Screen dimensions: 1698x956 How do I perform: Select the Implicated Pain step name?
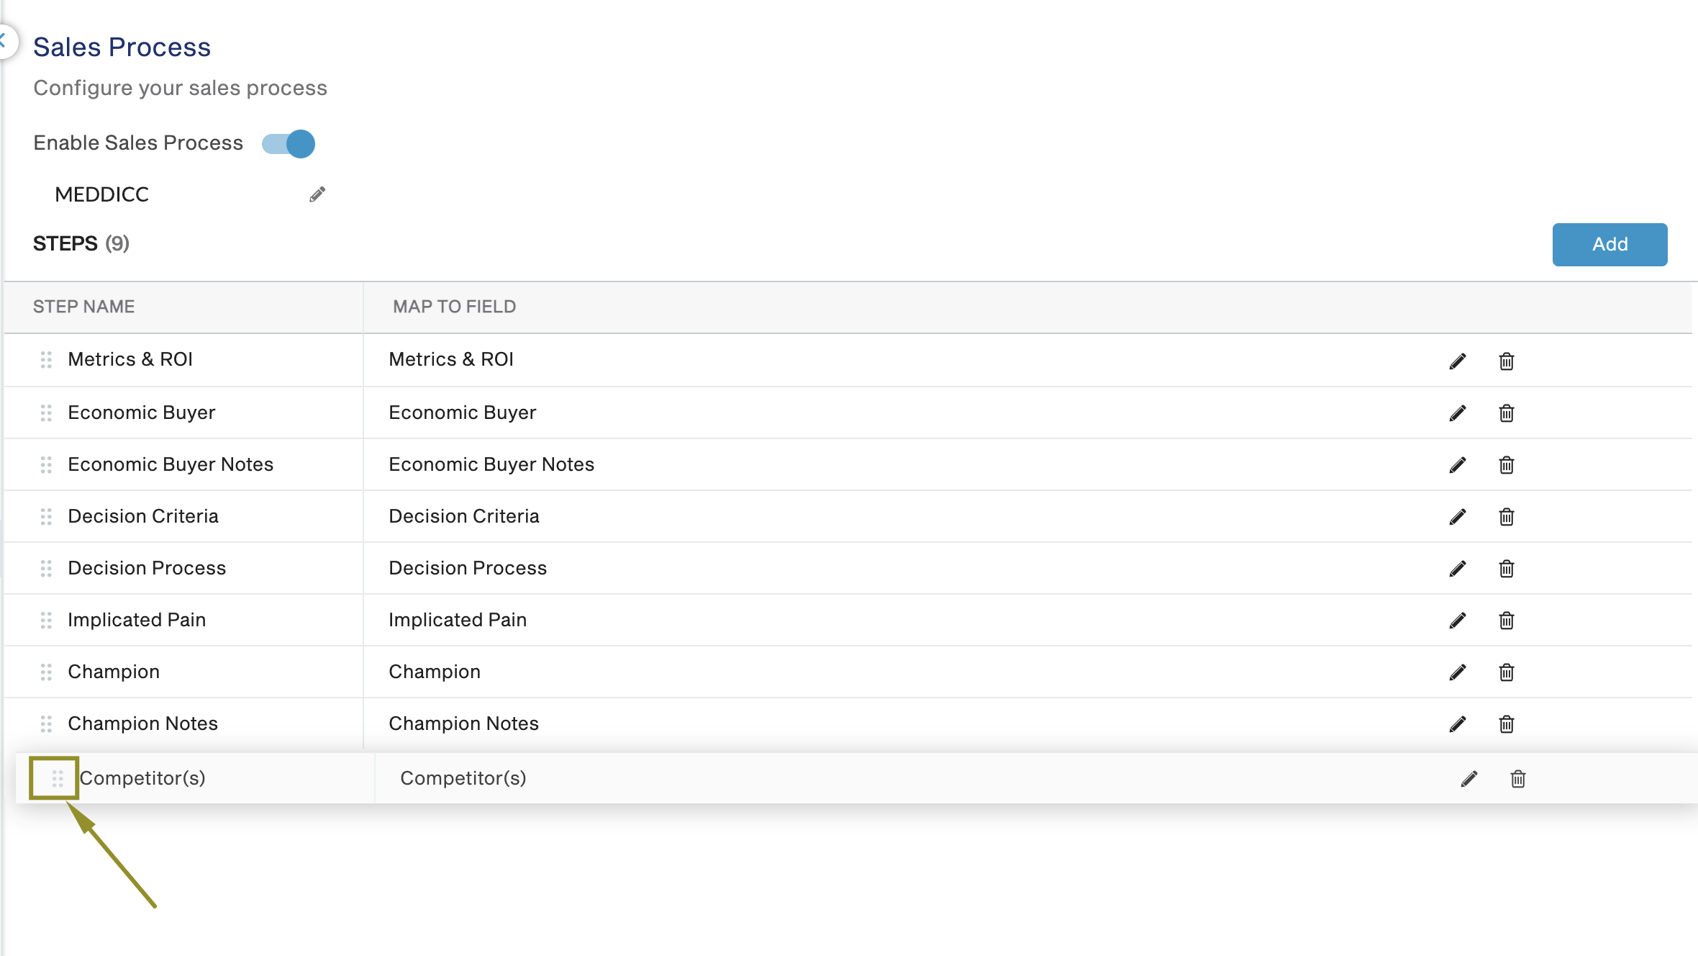(137, 620)
